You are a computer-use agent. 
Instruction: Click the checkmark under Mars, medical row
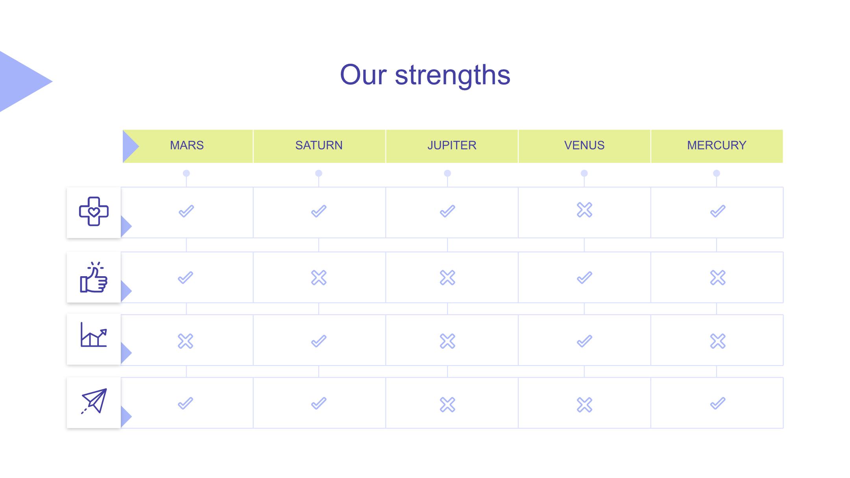click(186, 211)
